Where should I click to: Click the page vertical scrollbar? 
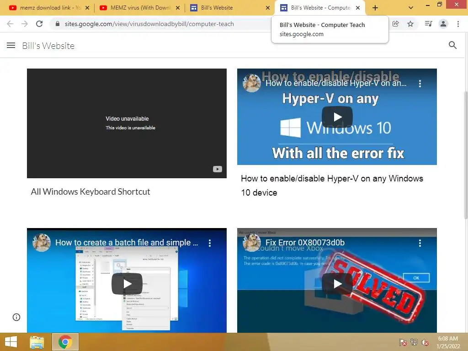pyautogui.click(x=466, y=155)
